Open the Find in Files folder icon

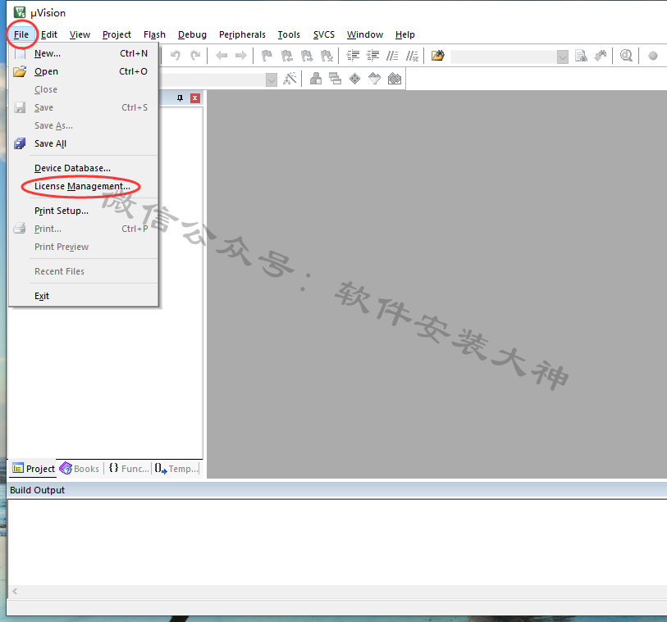click(438, 56)
